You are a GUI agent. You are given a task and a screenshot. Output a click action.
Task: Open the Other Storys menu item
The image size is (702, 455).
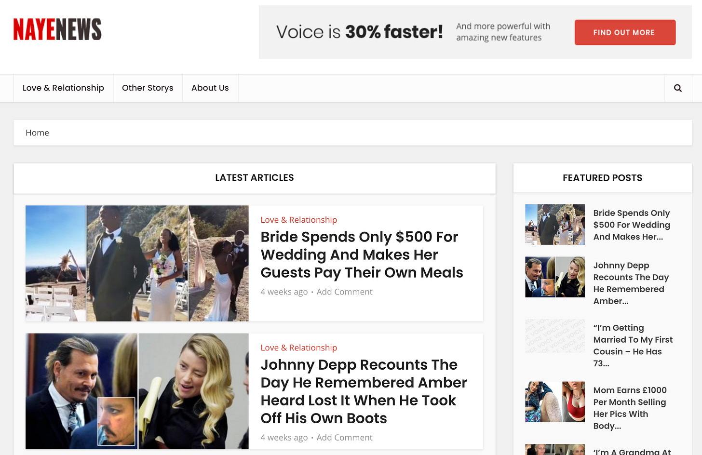148,88
